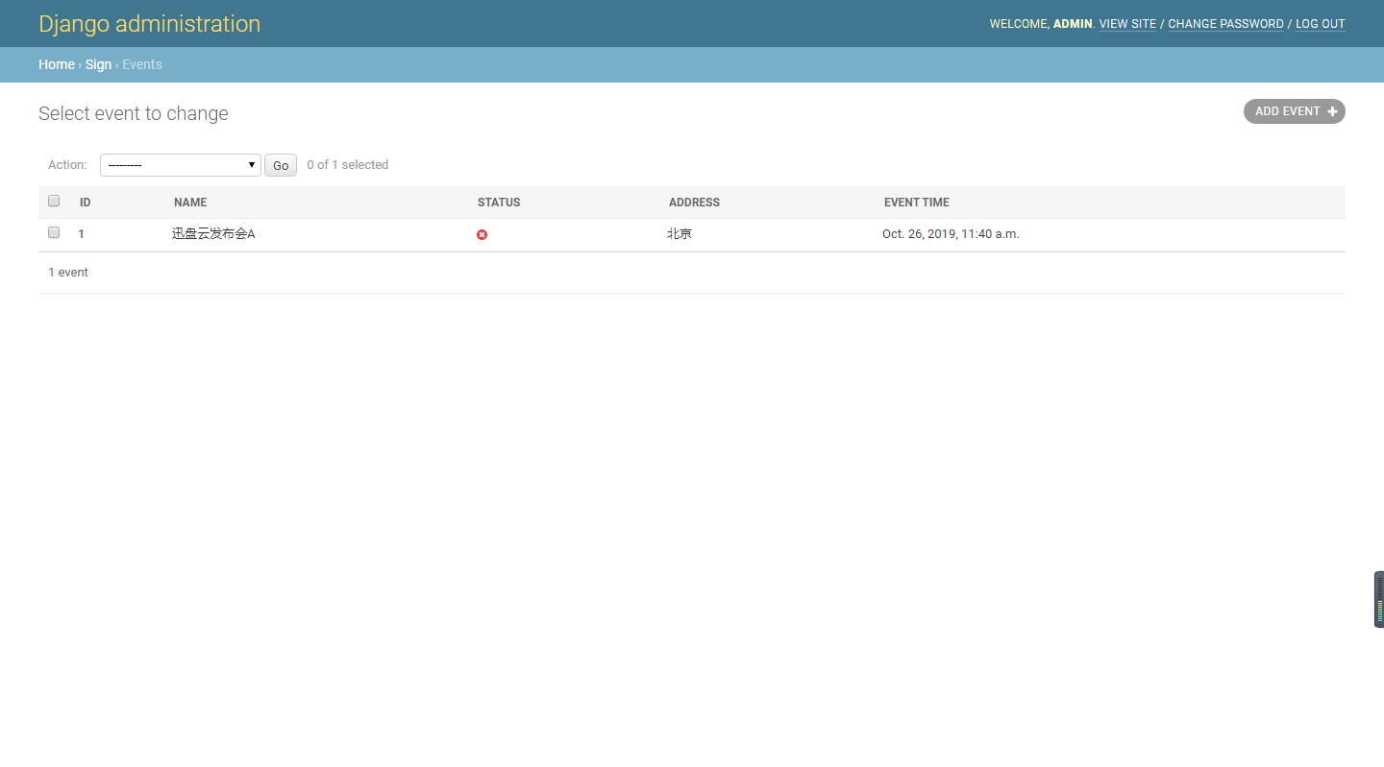Image resolution: width=1384 pixels, height=767 pixels.
Task: Tick the select-all checkbox in header
Action: coord(54,201)
